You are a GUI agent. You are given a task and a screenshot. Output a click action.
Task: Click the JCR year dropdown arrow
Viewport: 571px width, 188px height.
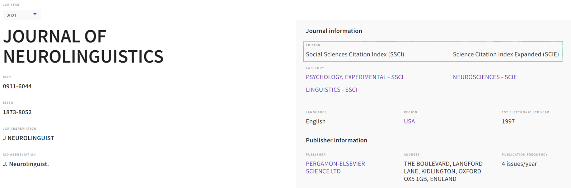coord(35,14)
